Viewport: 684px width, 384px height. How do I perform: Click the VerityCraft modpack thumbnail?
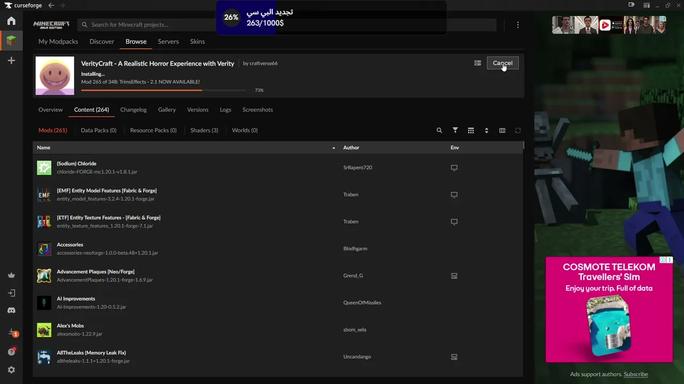[x=55, y=76]
